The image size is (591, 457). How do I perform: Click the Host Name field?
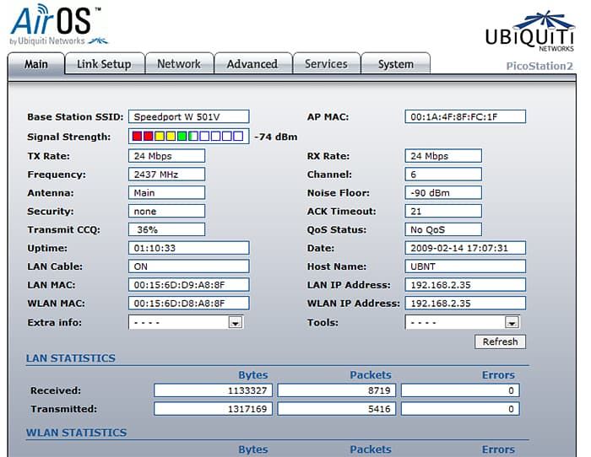[x=465, y=266]
